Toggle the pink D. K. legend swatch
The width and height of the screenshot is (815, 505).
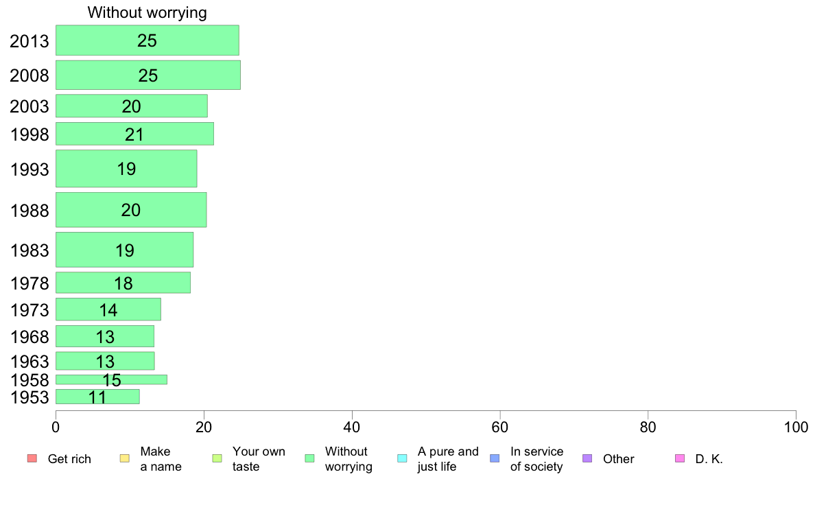coord(680,458)
